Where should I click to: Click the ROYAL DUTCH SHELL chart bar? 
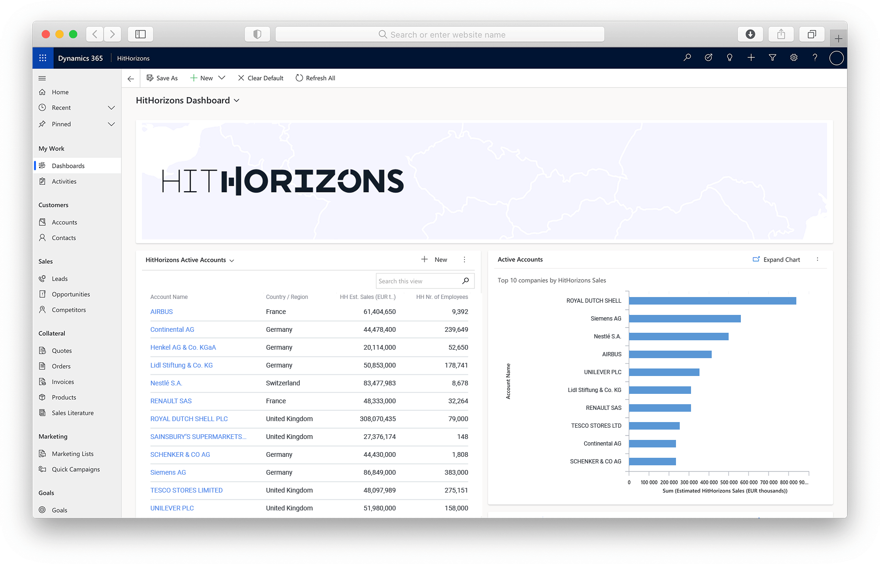712,301
